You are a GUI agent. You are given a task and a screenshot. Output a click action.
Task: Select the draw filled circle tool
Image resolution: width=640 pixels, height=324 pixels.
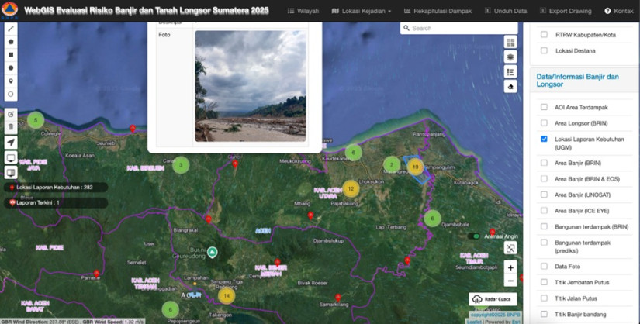tap(11, 67)
